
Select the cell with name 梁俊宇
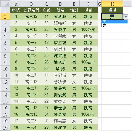pyautogui.click(x=60, y=30)
